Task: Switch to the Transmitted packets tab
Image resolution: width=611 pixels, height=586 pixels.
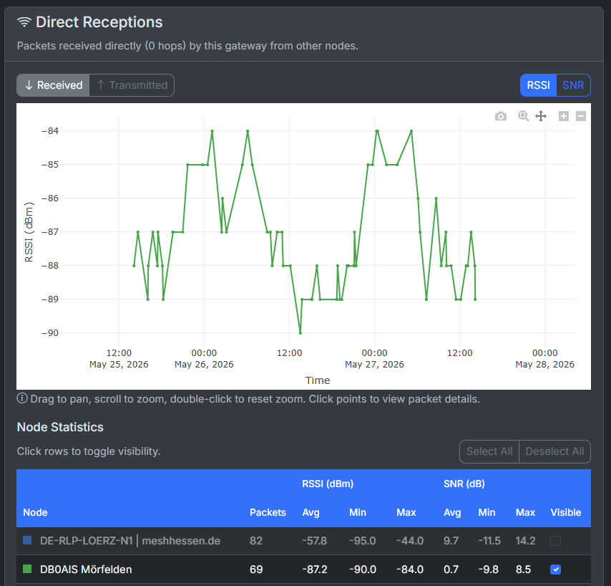Action: pos(132,85)
